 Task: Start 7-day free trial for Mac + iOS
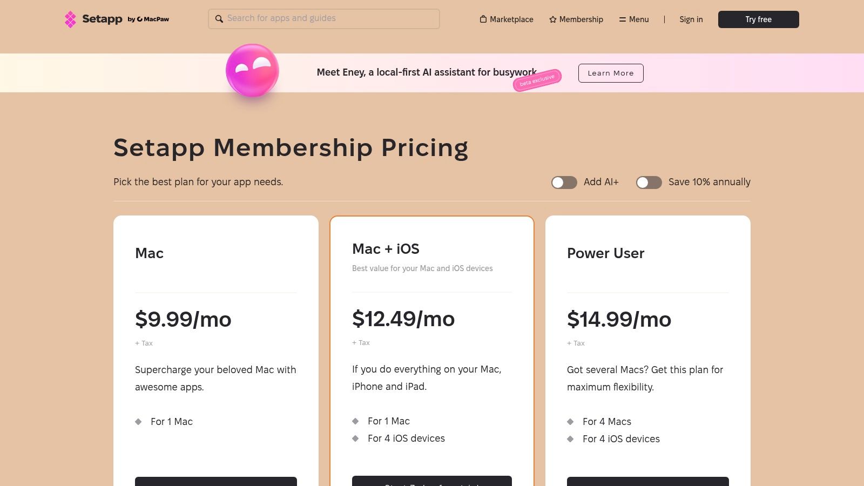[431, 482]
